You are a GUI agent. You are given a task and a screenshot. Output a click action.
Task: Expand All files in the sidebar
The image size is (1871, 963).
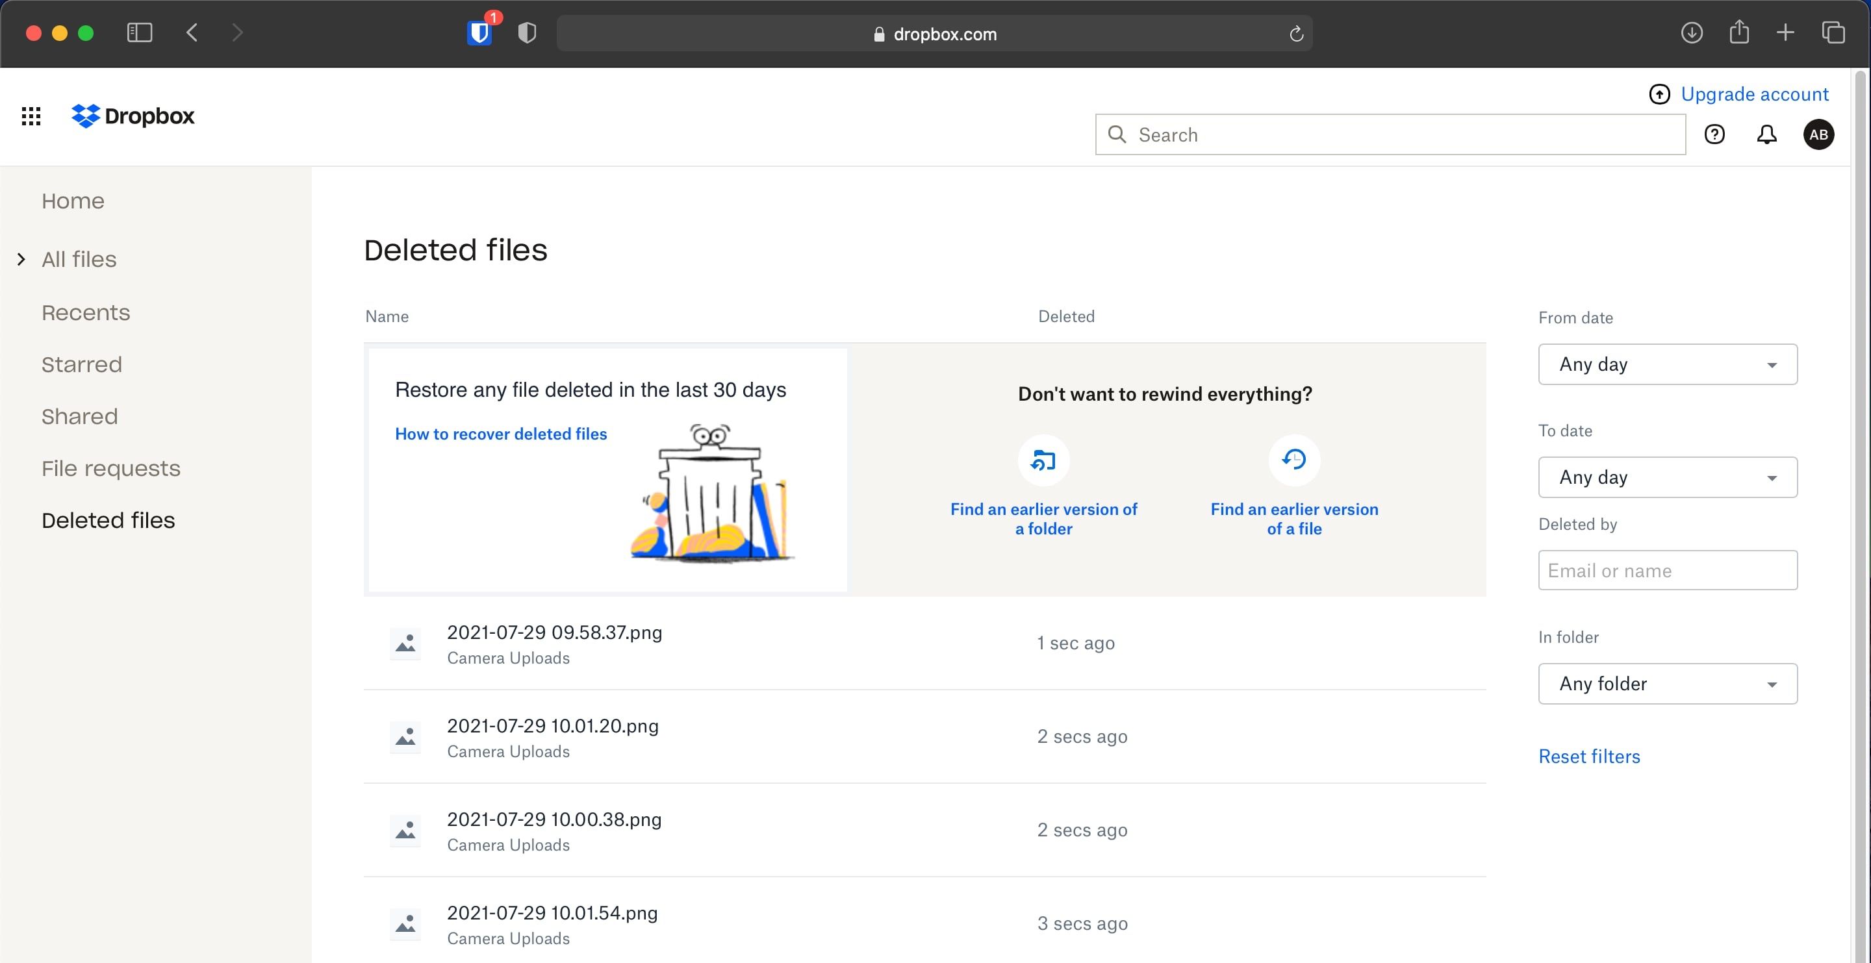coord(20,259)
